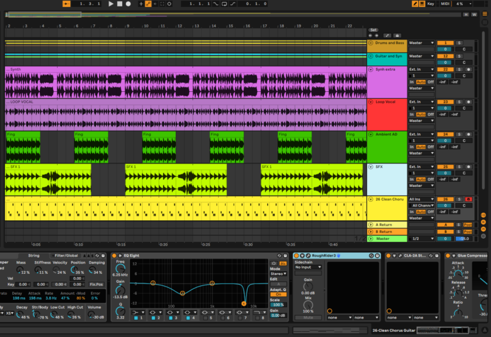Toggle the EQ Eight device activator

point(114,256)
